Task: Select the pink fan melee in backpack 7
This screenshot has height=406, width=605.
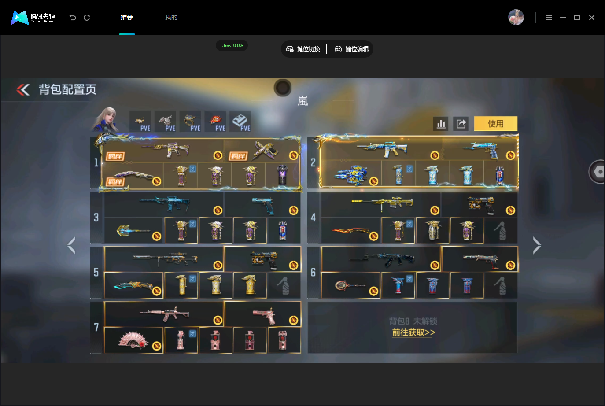Action: click(x=134, y=340)
